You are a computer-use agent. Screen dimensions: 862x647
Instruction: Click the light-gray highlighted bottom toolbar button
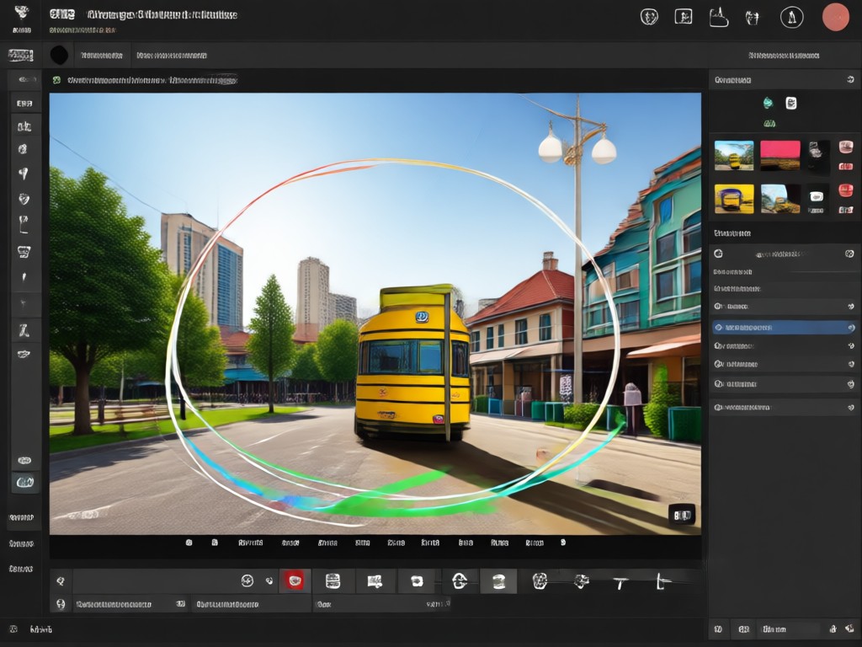coord(498,581)
